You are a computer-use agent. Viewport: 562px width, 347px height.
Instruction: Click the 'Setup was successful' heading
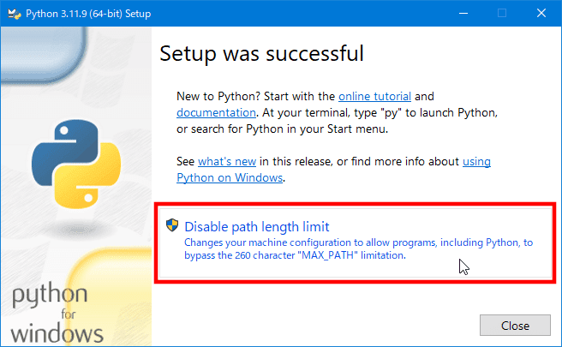(x=261, y=54)
